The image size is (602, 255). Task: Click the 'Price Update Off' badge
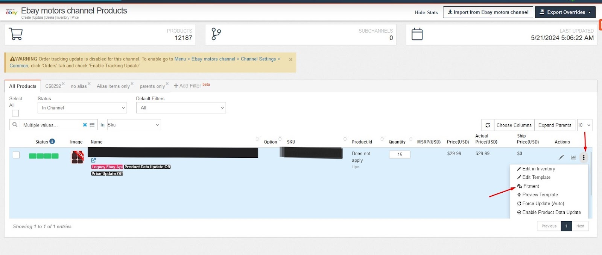pos(107,174)
